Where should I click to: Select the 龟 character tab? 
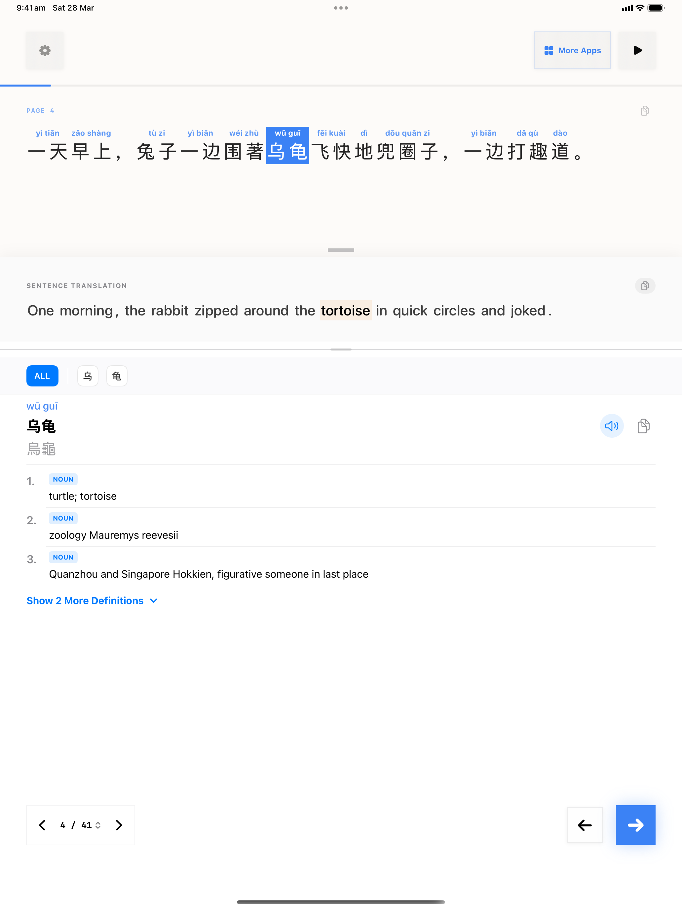tap(117, 376)
